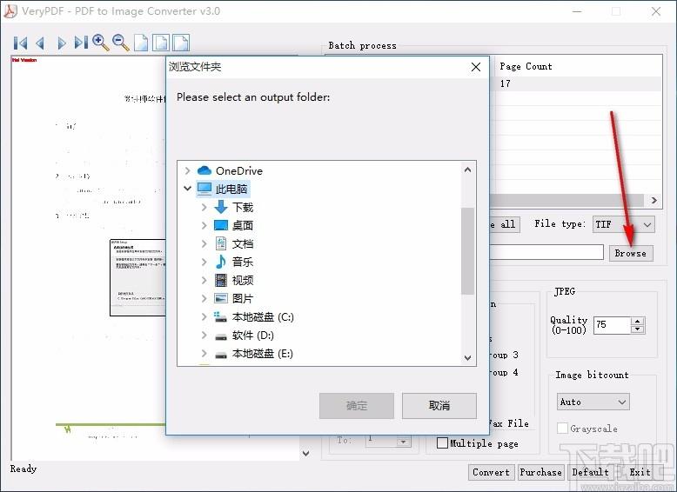The image size is (677, 492).
Task: Select the 视频 film icon
Action: [221, 280]
